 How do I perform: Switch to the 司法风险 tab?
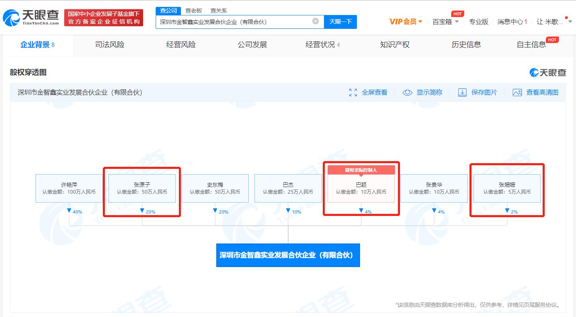point(110,45)
